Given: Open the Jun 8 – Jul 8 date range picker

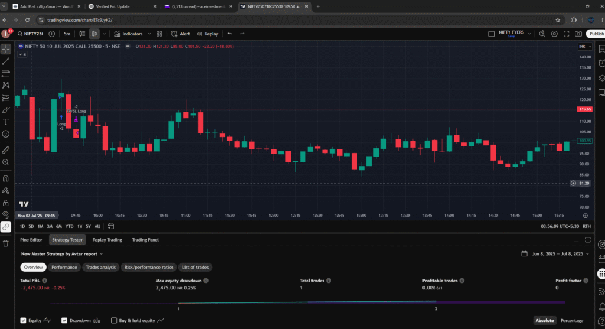Looking at the screenshot, I should [x=555, y=254].
